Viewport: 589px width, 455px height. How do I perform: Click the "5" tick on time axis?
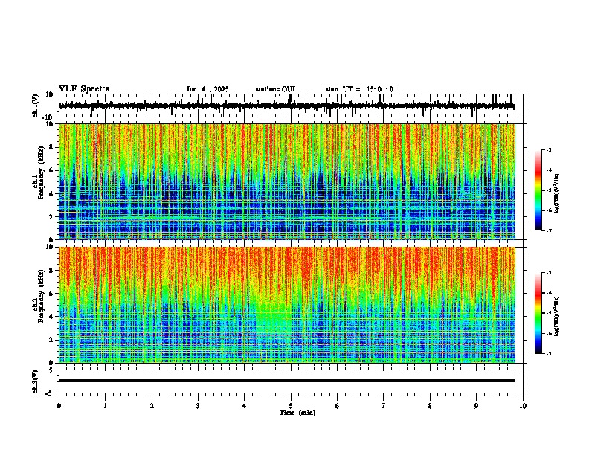point(291,406)
